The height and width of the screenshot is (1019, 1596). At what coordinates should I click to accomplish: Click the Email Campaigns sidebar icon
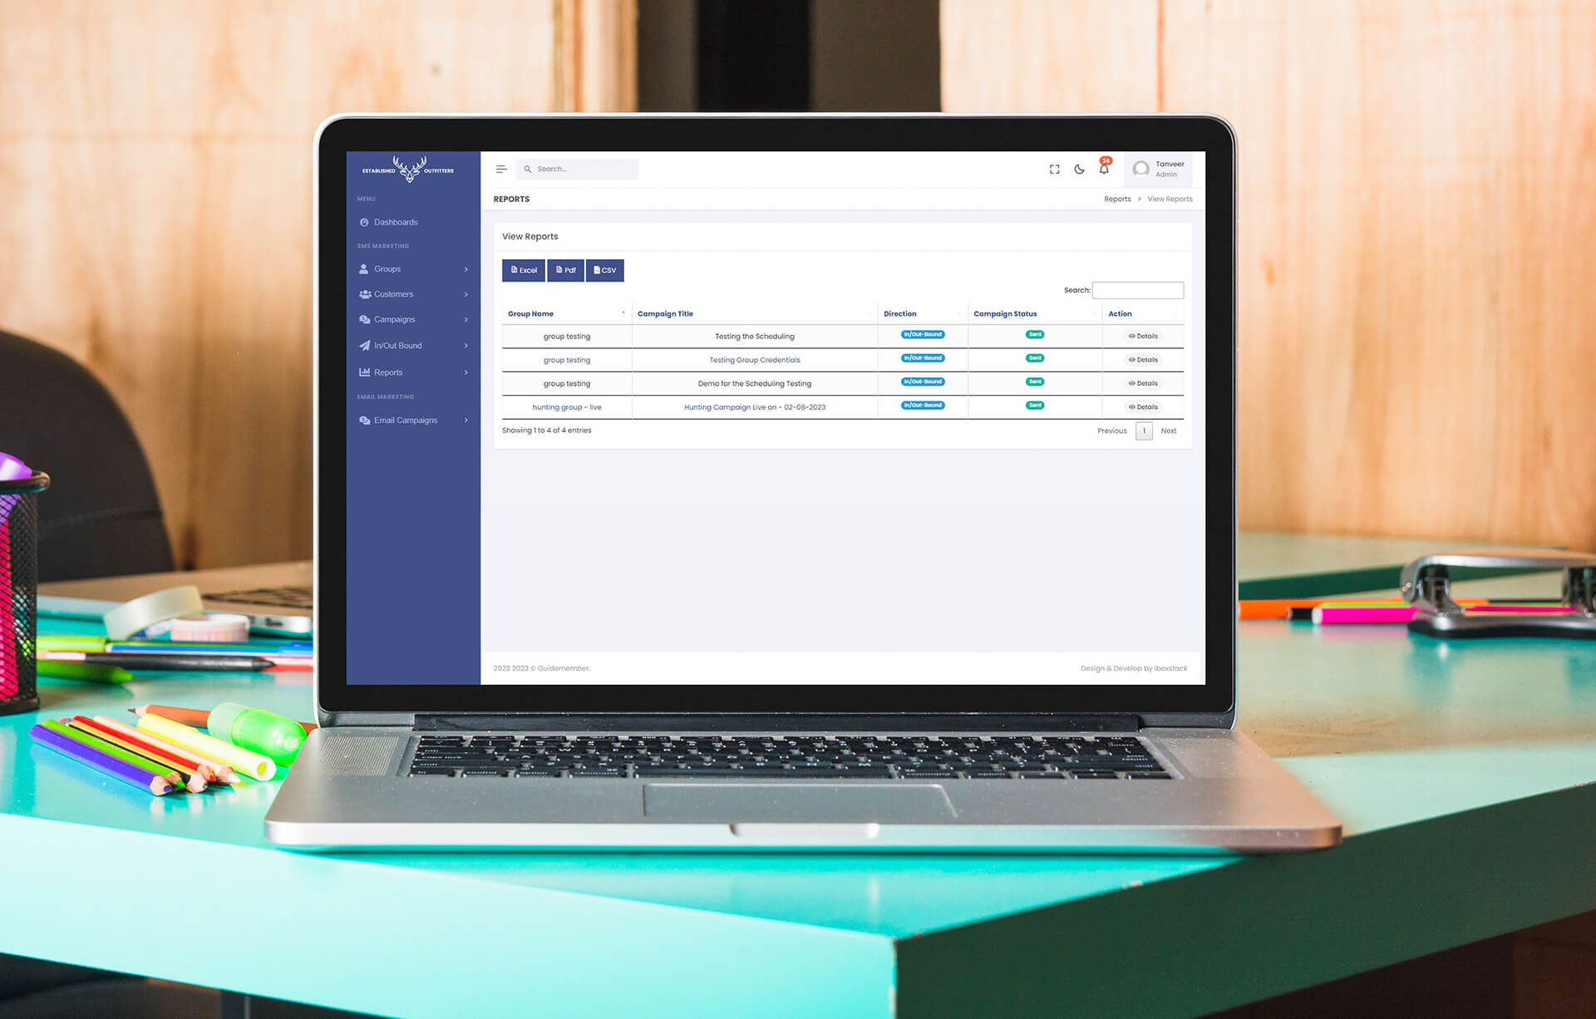click(x=364, y=419)
